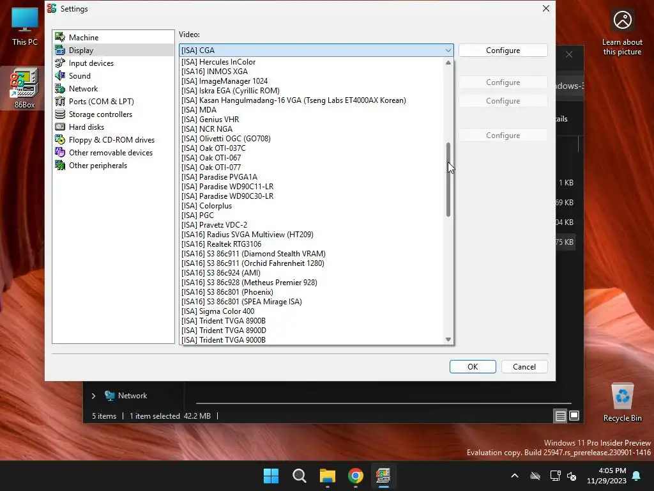Choose [ISA] Colorplus

312,206
